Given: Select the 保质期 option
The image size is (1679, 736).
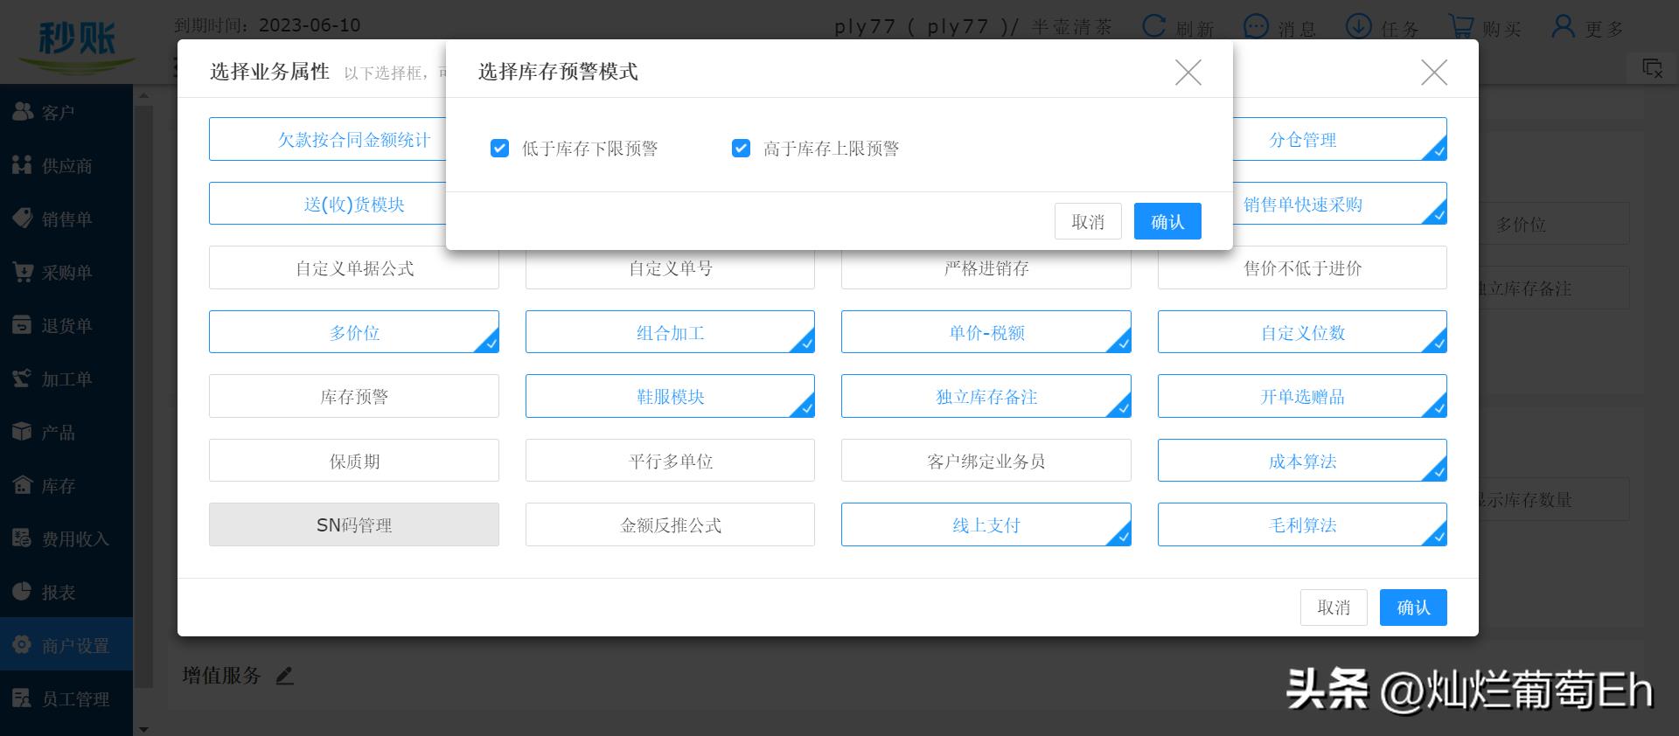Looking at the screenshot, I should (x=354, y=461).
